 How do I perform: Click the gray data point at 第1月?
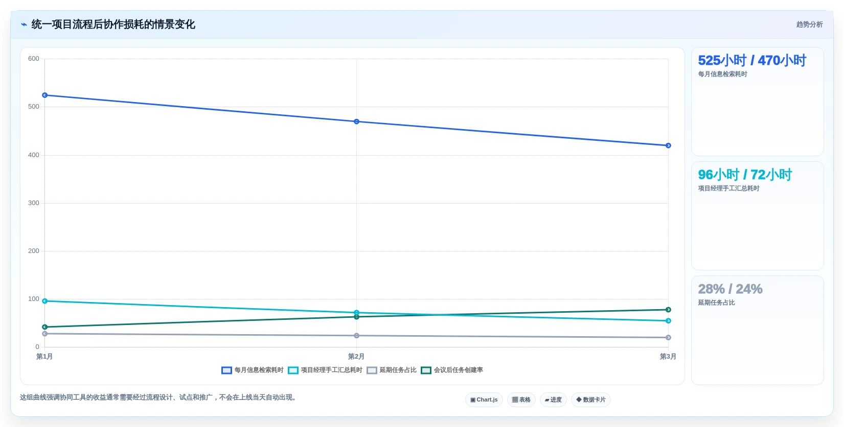pyautogui.click(x=45, y=334)
